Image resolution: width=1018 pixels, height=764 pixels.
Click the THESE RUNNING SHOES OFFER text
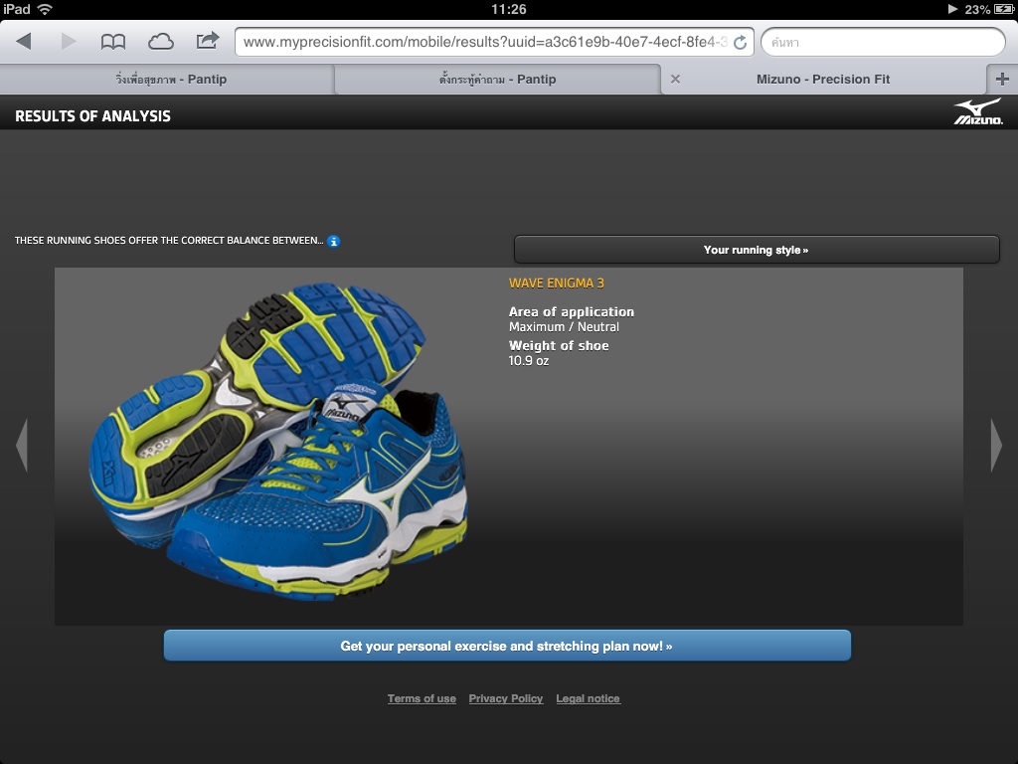[169, 241]
